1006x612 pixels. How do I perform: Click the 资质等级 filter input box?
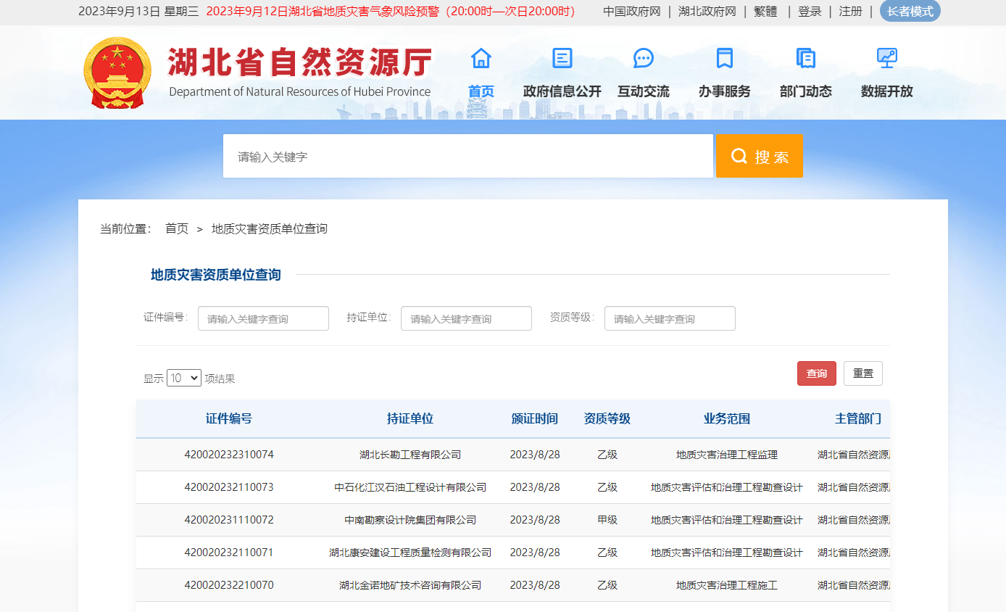pyautogui.click(x=670, y=318)
